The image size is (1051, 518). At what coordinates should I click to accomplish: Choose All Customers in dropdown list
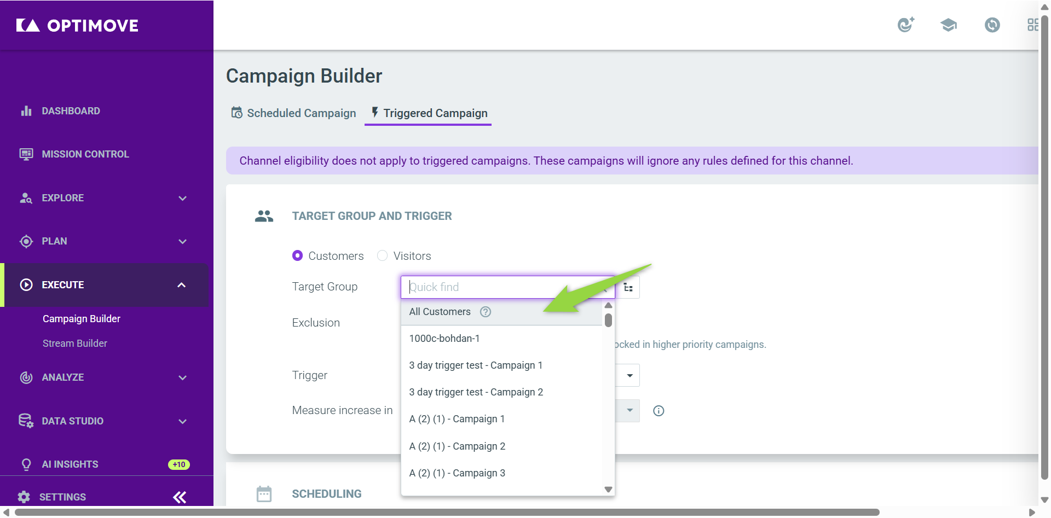pos(501,312)
